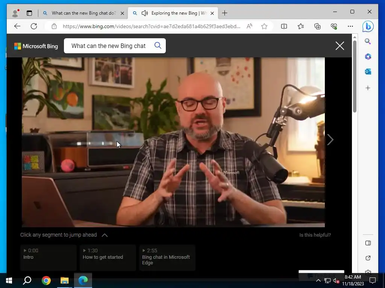This screenshot has height=288, width=385.
Task: Open the notification center icon
Action: (373, 280)
